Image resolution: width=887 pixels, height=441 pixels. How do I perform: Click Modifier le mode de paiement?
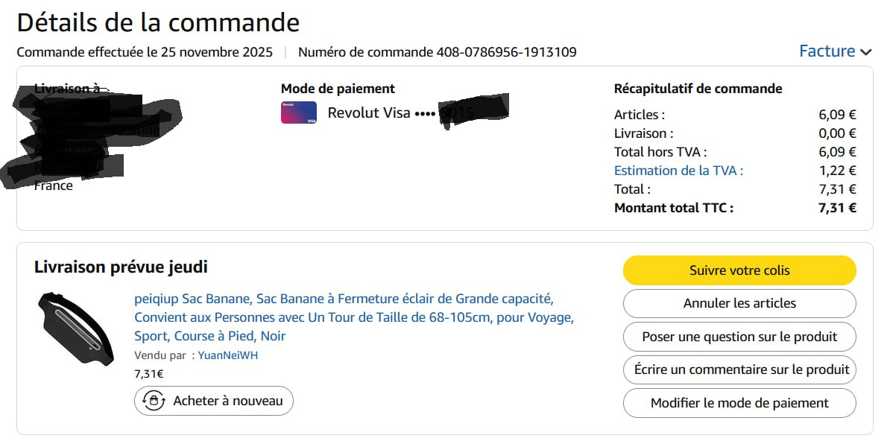739,403
